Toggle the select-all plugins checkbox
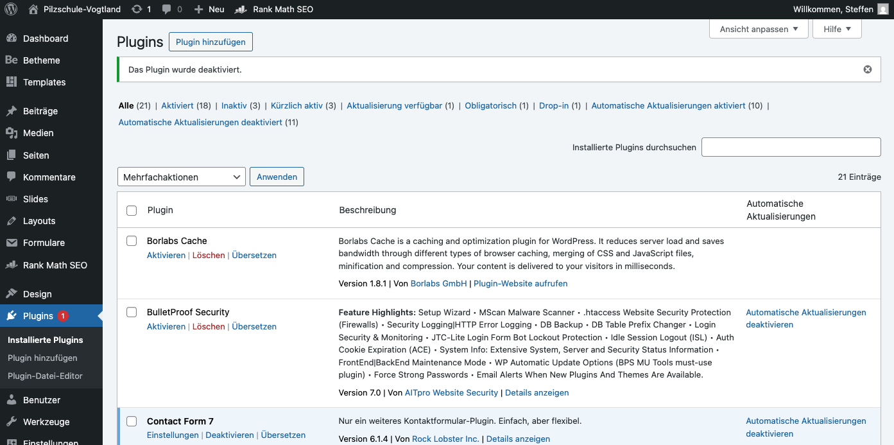The image size is (894, 445). 132,211
